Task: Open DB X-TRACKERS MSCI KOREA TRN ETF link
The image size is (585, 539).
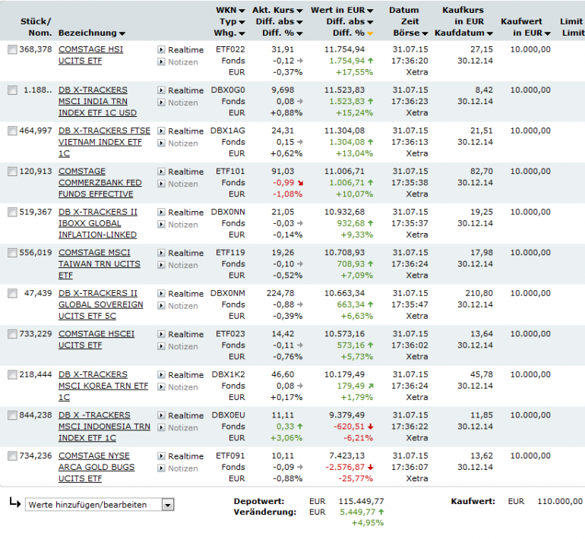Action: click(x=103, y=386)
